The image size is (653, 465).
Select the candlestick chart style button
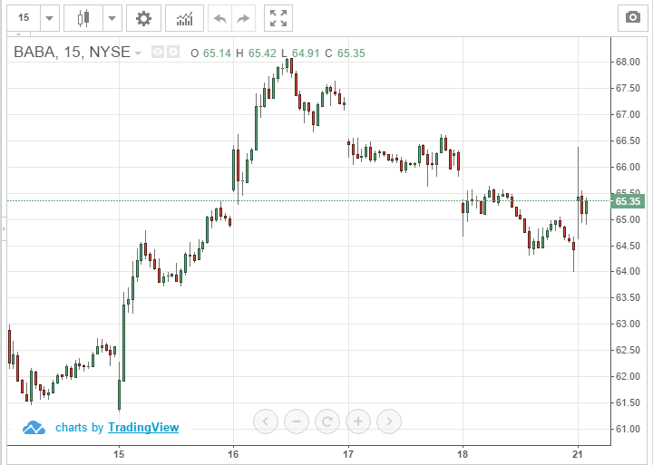coord(84,18)
